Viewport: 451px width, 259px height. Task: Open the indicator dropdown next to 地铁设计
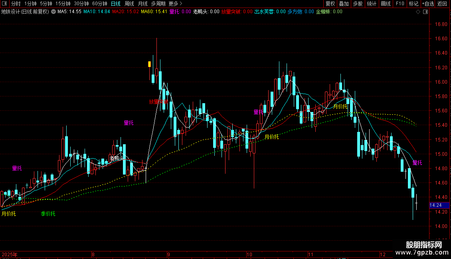tap(53, 12)
